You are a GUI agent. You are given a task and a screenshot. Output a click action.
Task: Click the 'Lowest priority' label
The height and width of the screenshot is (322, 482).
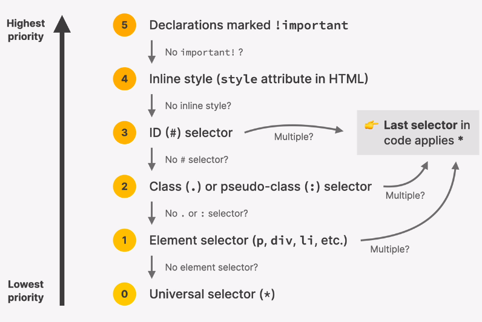(26, 290)
